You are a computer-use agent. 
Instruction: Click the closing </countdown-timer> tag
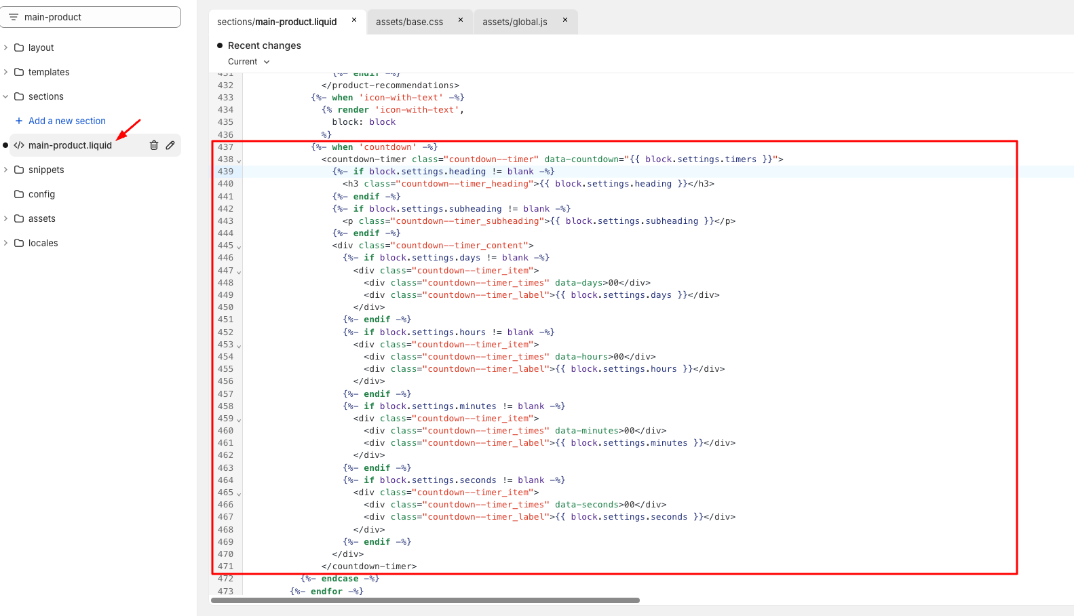[369, 566]
